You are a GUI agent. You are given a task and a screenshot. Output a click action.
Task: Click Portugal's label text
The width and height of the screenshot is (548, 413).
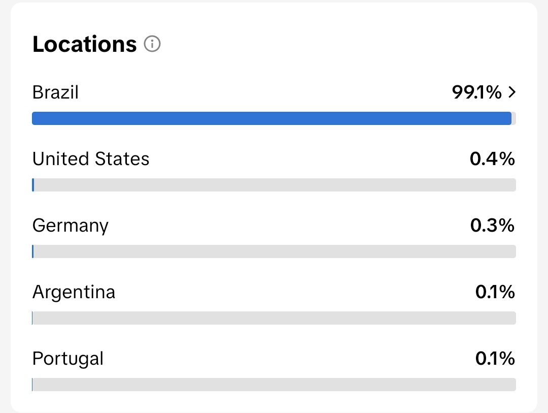(x=67, y=358)
